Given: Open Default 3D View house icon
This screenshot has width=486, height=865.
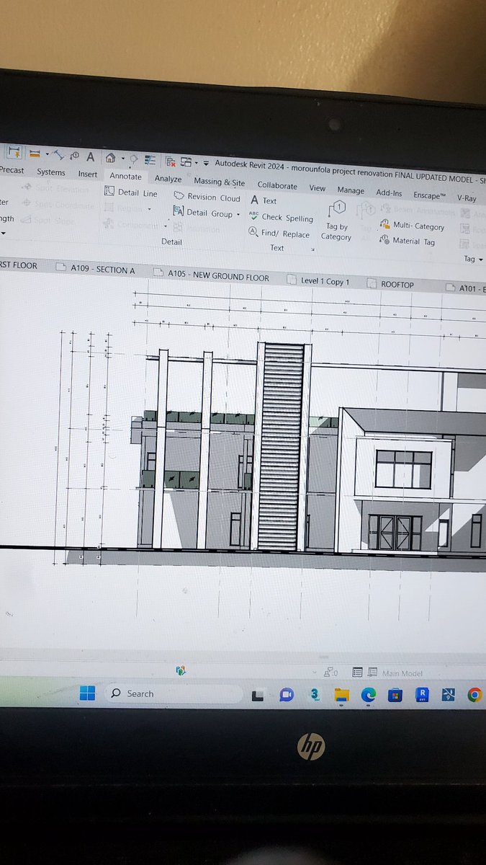Looking at the screenshot, I should [110, 158].
